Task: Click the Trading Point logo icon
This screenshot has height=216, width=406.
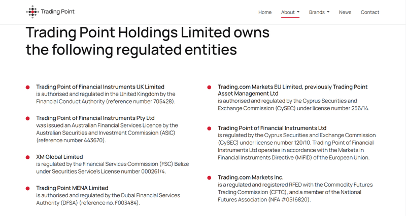Action: (x=32, y=12)
